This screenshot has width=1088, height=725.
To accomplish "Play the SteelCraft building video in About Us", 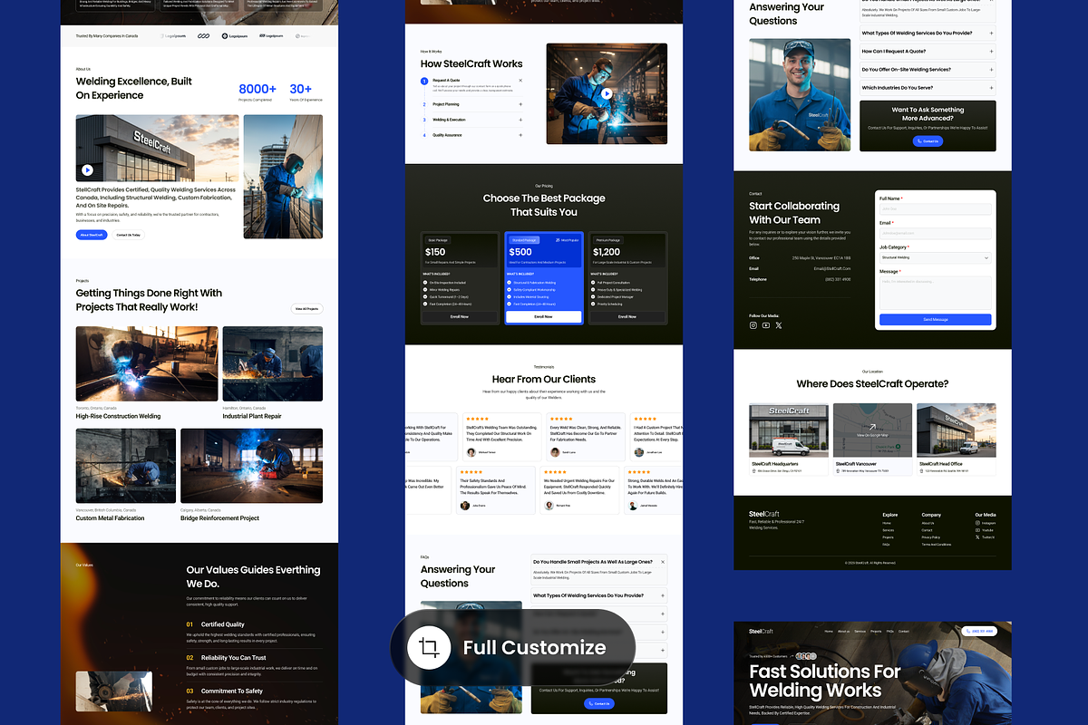I will (x=87, y=169).
